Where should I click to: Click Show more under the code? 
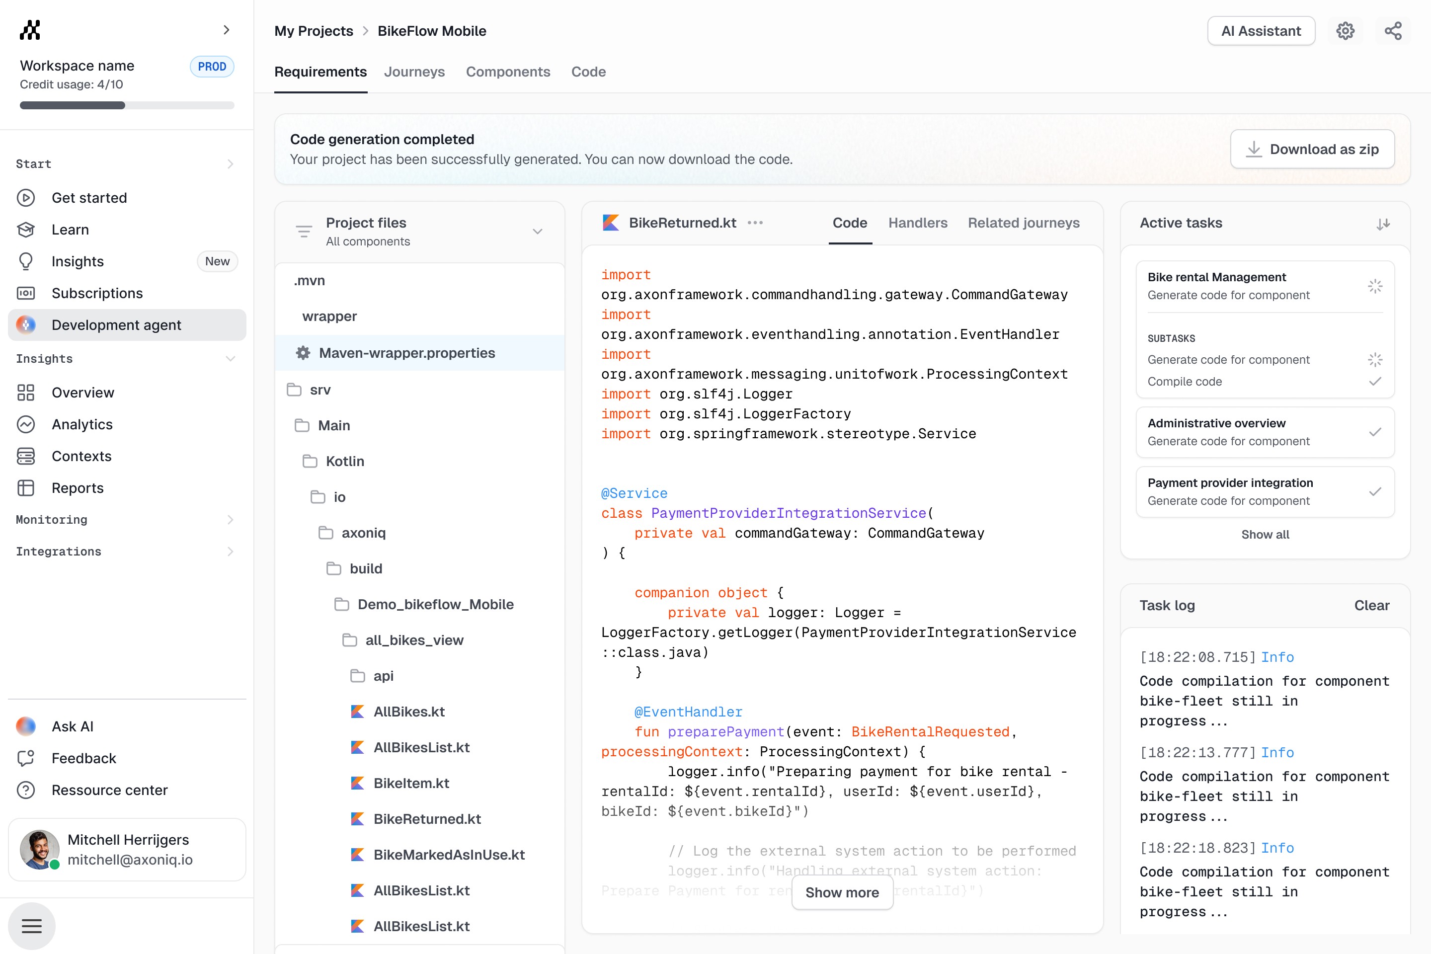click(x=841, y=892)
